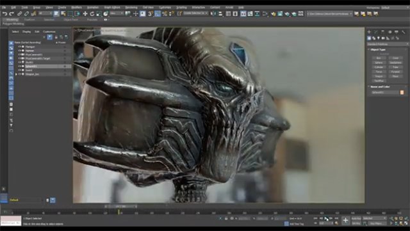Viewport: 410px width, 231px height.
Task: Toggle Auto Key mode
Action: pos(356,218)
